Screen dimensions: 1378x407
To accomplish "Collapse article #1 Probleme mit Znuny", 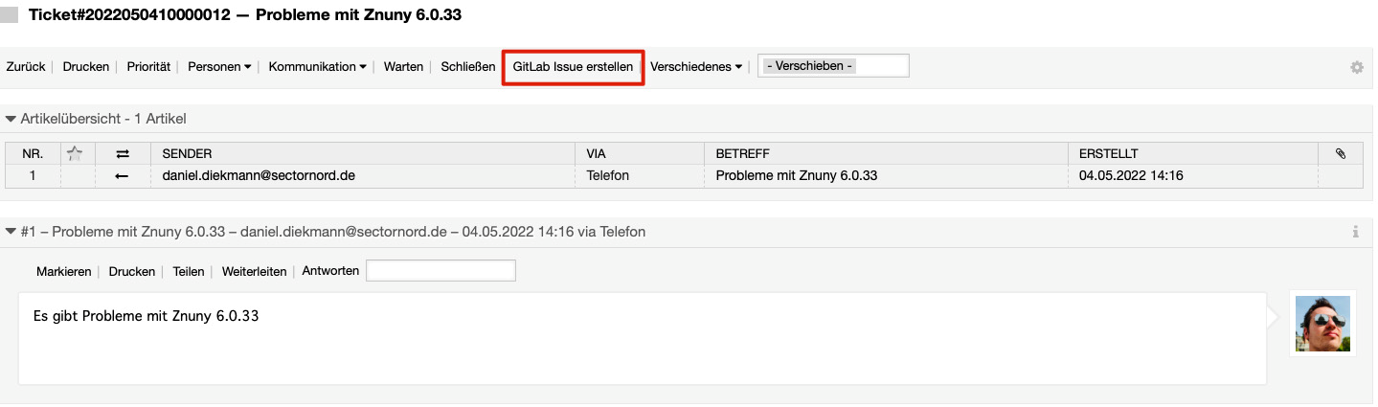I will pos(11,232).
